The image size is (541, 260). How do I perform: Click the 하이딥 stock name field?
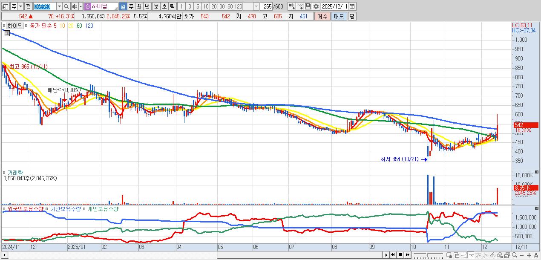101,6
